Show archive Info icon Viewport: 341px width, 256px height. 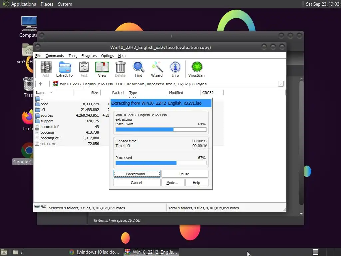(175, 69)
